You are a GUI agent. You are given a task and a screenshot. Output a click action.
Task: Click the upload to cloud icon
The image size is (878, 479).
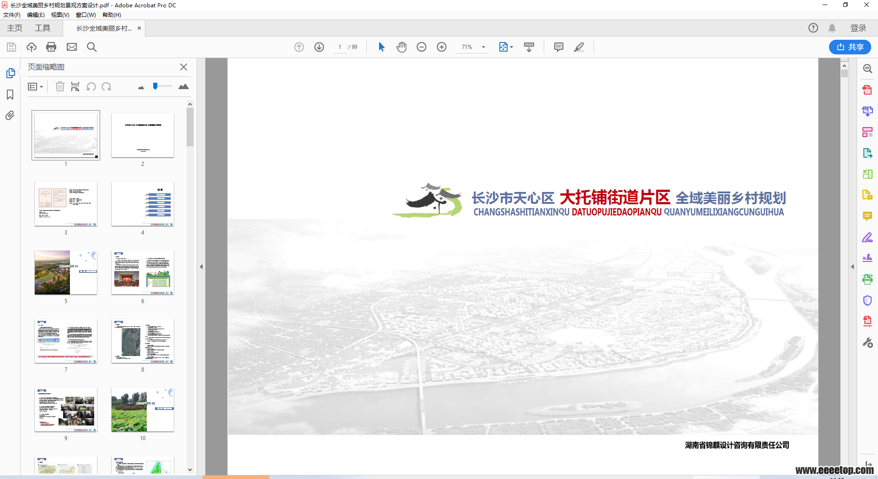32,47
